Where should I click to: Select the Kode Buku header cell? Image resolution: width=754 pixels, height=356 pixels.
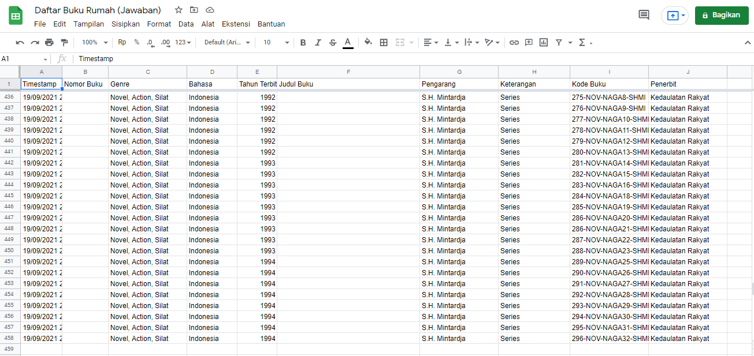tap(609, 84)
